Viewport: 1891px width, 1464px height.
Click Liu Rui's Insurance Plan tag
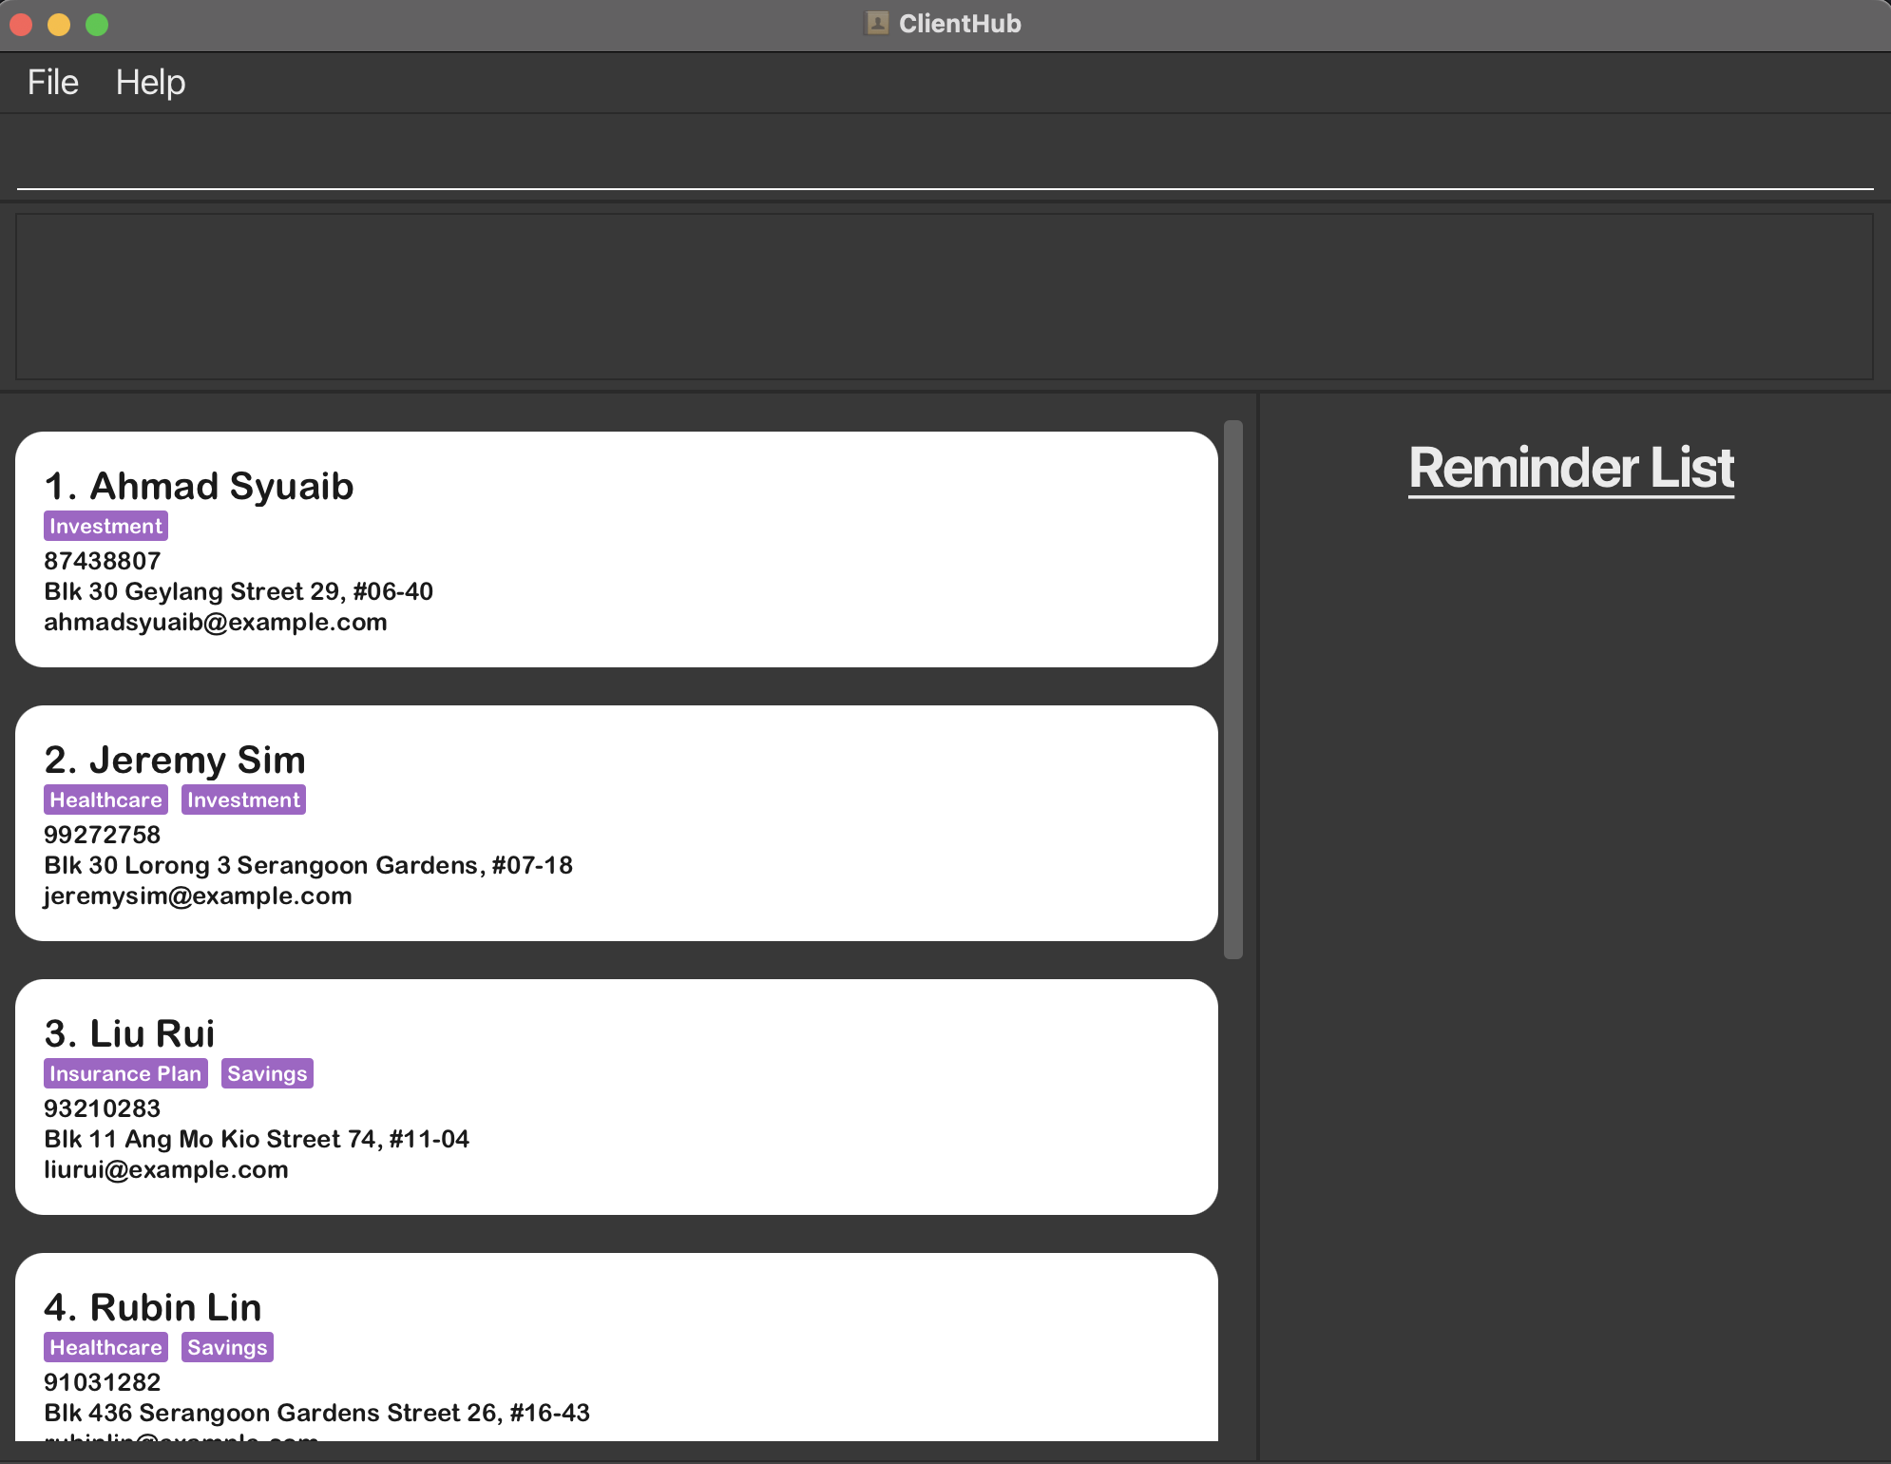[x=125, y=1074]
